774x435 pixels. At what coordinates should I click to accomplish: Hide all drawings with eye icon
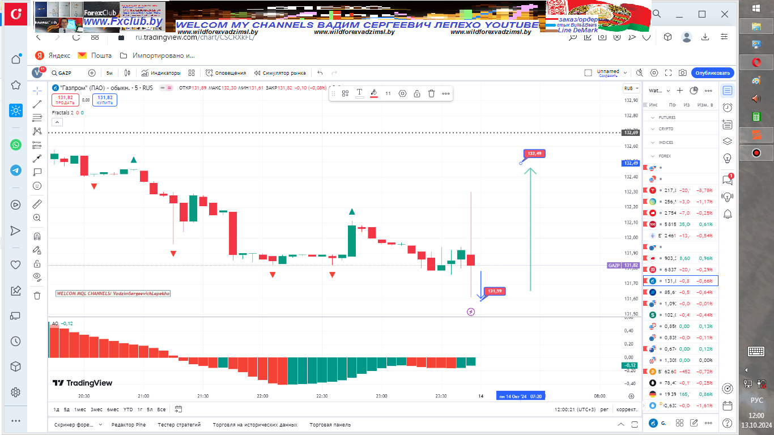[37, 277]
